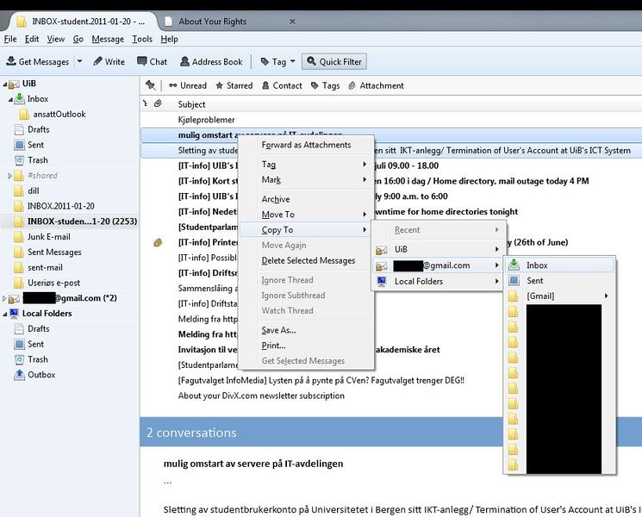
Task: Choose Print... in context menu
Action: pos(306,346)
